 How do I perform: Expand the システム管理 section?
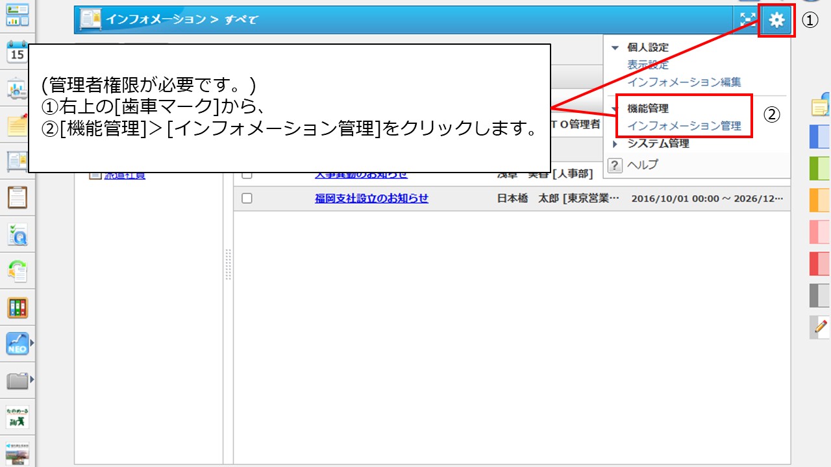coord(615,144)
